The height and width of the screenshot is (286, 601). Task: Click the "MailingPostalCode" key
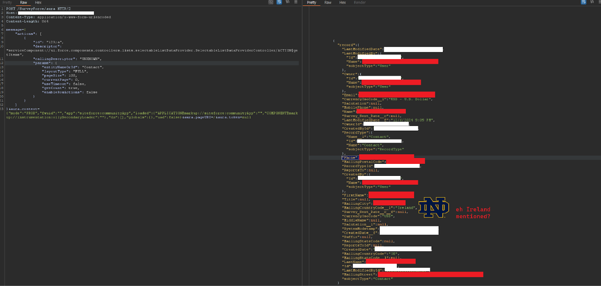pyautogui.click(x=363, y=162)
